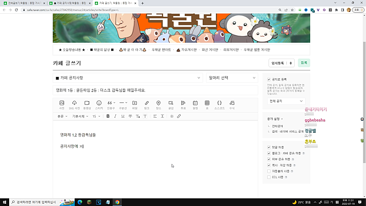Toggle 블로그·카페 공유 허용 checkbox

point(269,153)
